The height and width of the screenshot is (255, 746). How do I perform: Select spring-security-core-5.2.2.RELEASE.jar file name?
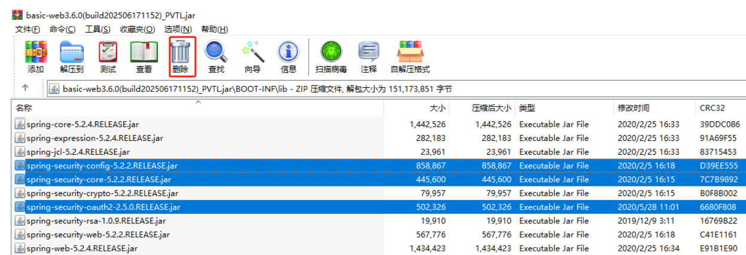[99, 179]
